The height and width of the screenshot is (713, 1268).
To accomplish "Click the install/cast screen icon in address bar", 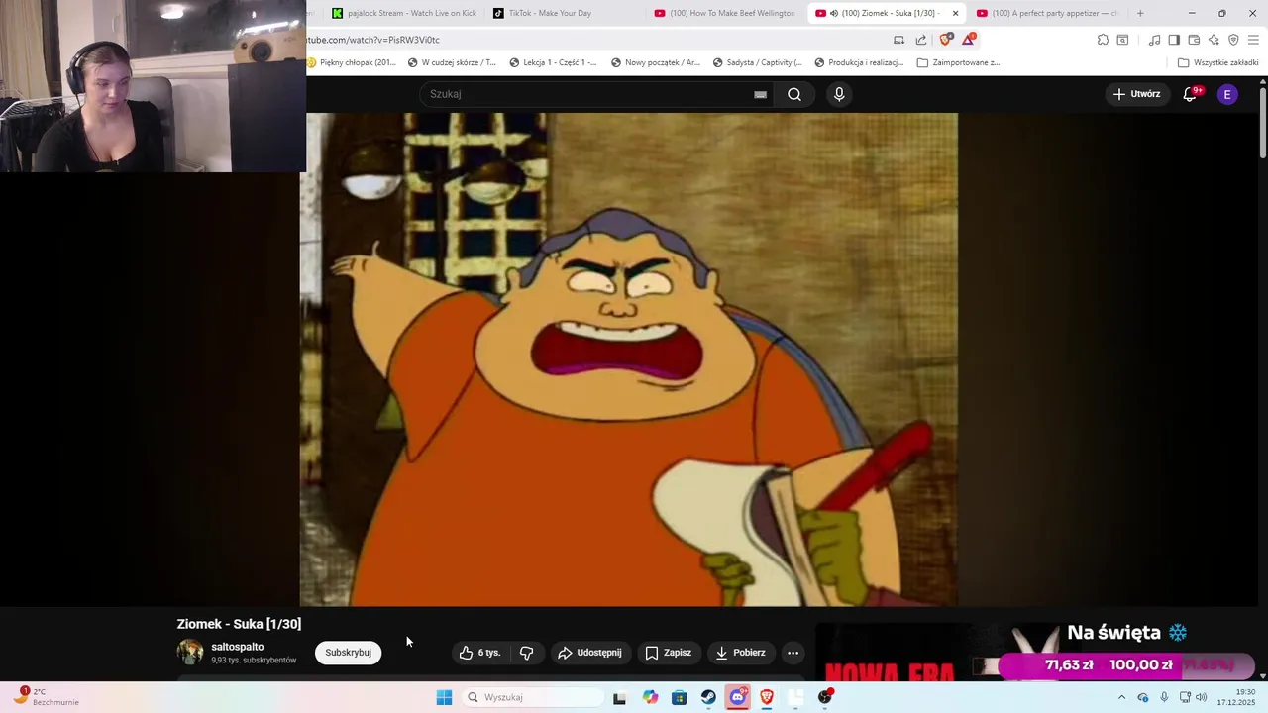I will pyautogui.click(x=898, y=40).
